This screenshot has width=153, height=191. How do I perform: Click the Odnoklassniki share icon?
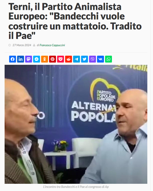tap(44, 59)
